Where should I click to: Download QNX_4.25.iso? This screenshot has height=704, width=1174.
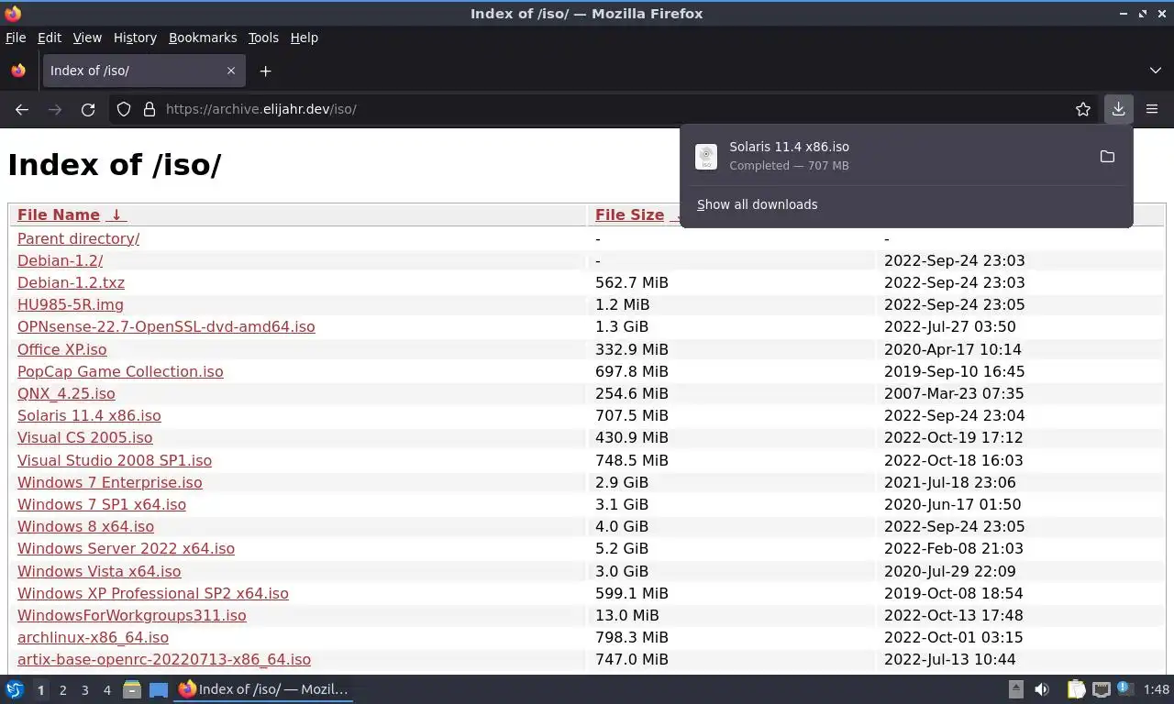[66, 393]
